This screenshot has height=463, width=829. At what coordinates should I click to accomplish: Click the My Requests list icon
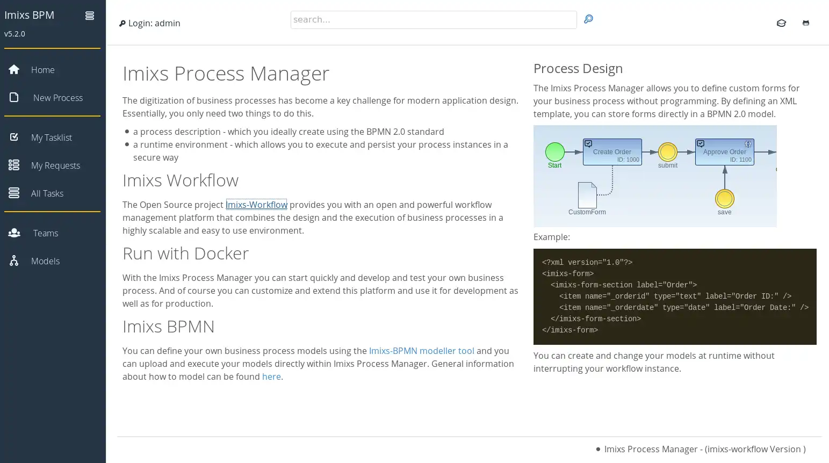(x=14, y=165)
